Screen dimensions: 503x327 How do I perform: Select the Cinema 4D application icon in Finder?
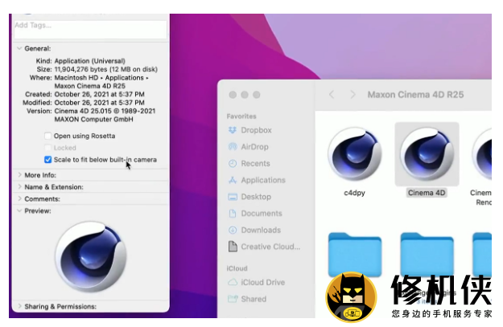(x=427, y=154)
